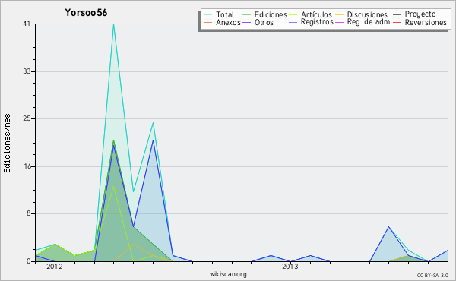Click the Yorsoo56 chart title

coord(86,13)
